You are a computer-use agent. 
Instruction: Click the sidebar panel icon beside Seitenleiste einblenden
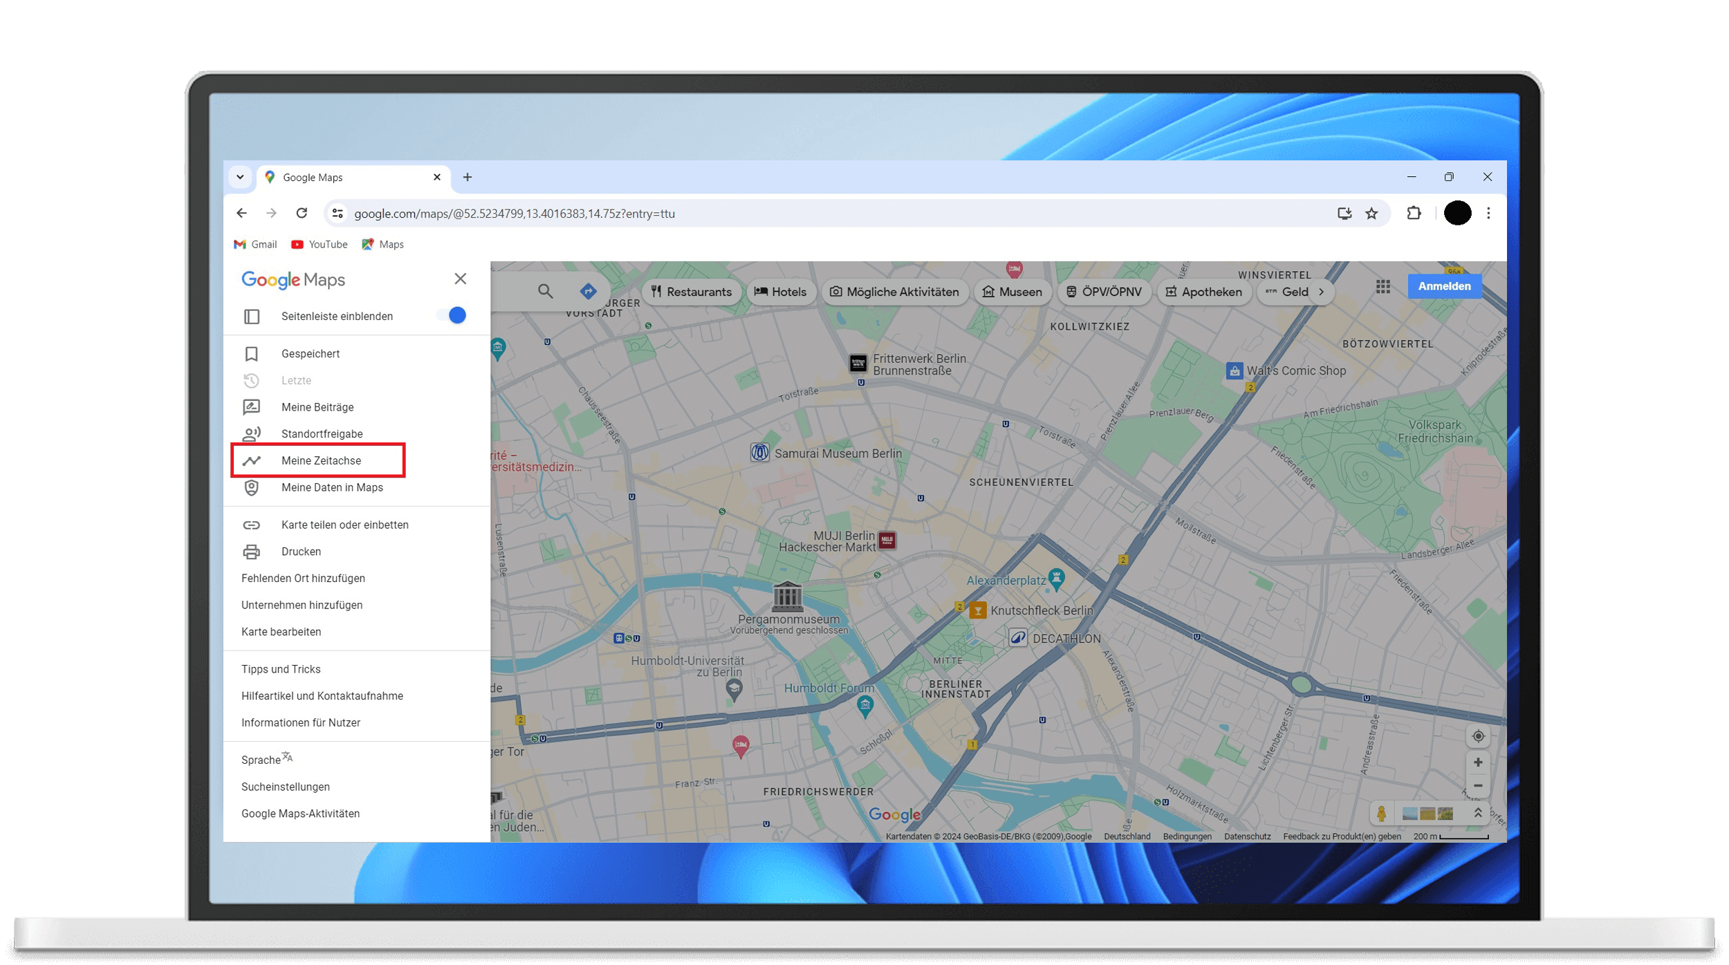coord(252,317)
